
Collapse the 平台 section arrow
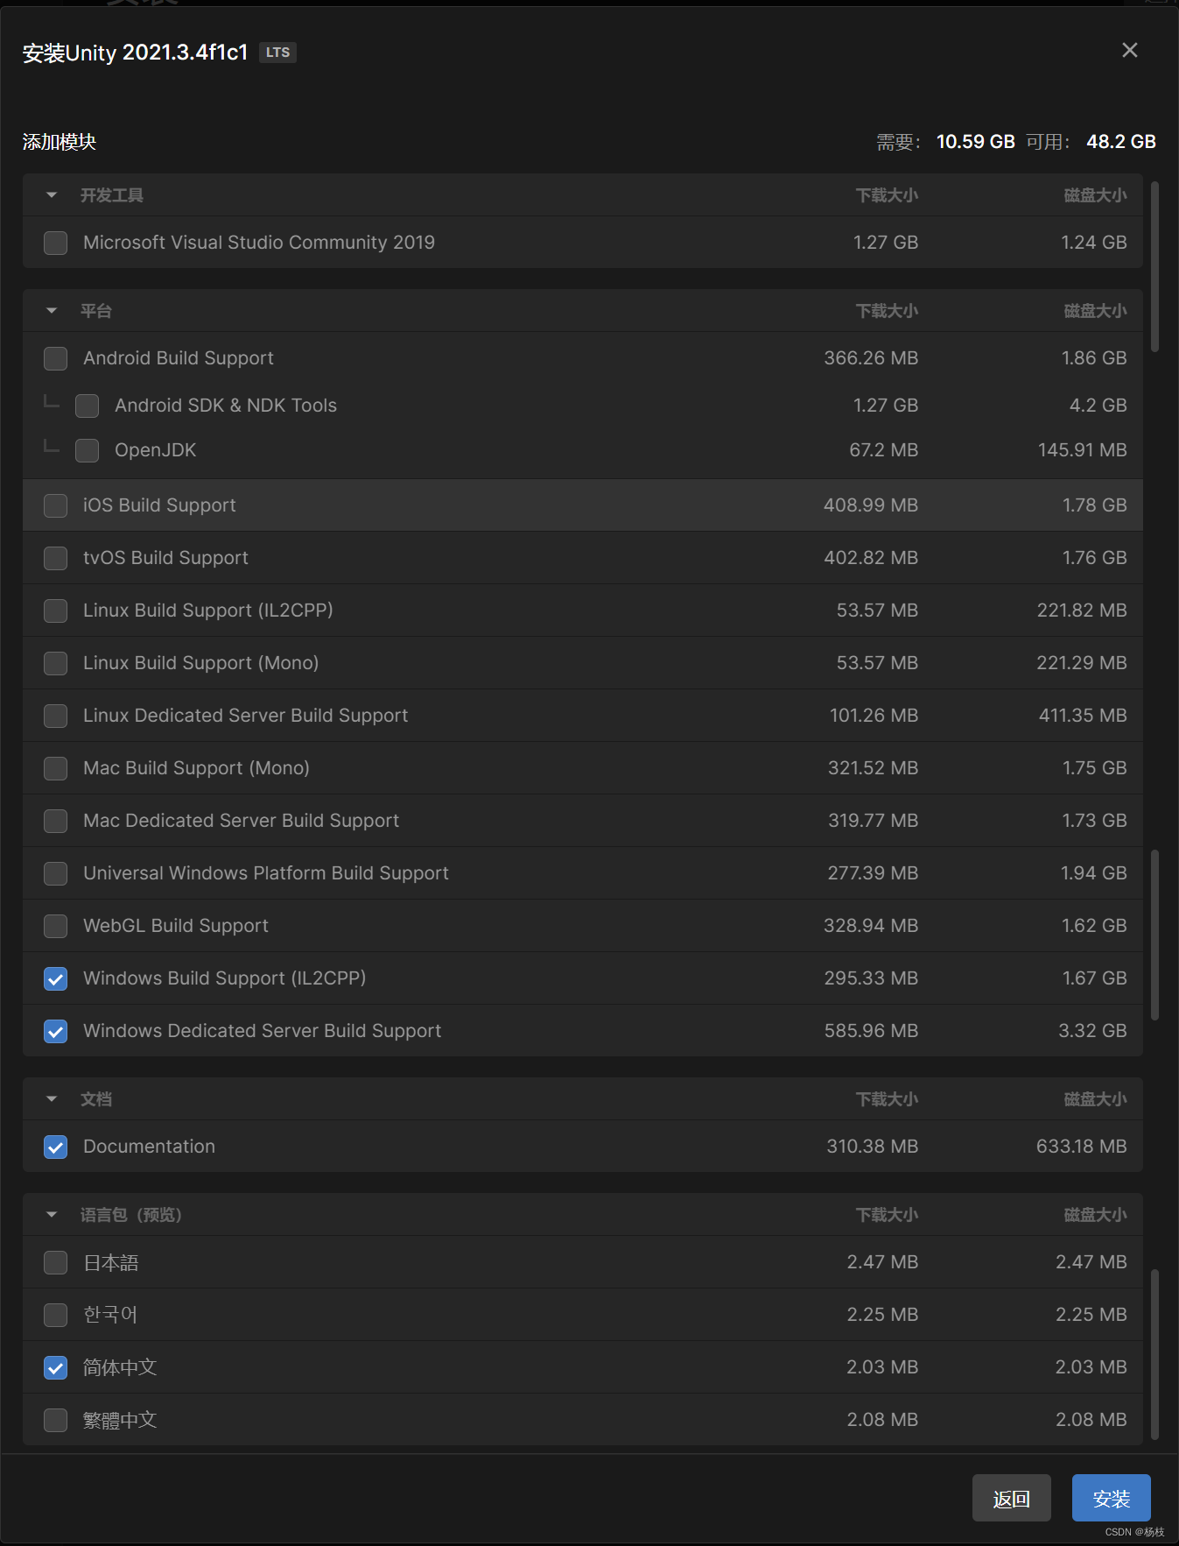(x=52, y=311)
